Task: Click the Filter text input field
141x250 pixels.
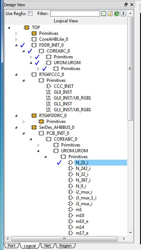Action: click(75, 14)
